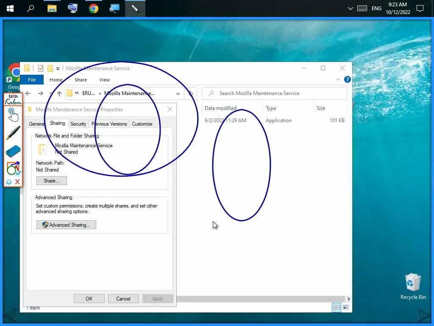Close Fatih Kalem with the red X
Viewport: 434px width, 326px height.
[17, 182]
